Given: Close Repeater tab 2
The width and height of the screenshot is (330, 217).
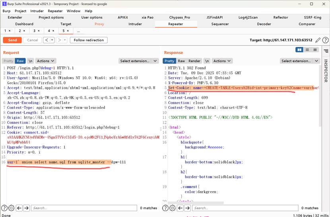Looking at the screenshot, I should pos(24,31).
